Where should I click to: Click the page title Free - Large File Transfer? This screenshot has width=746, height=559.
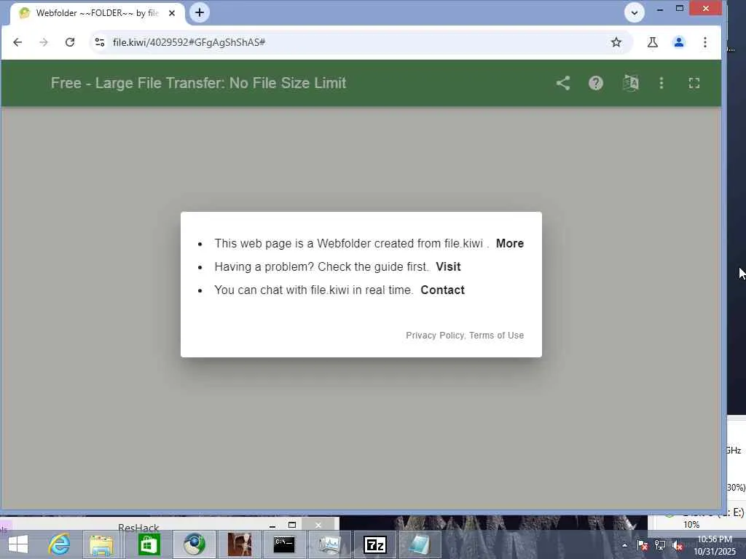click(198, 83)
